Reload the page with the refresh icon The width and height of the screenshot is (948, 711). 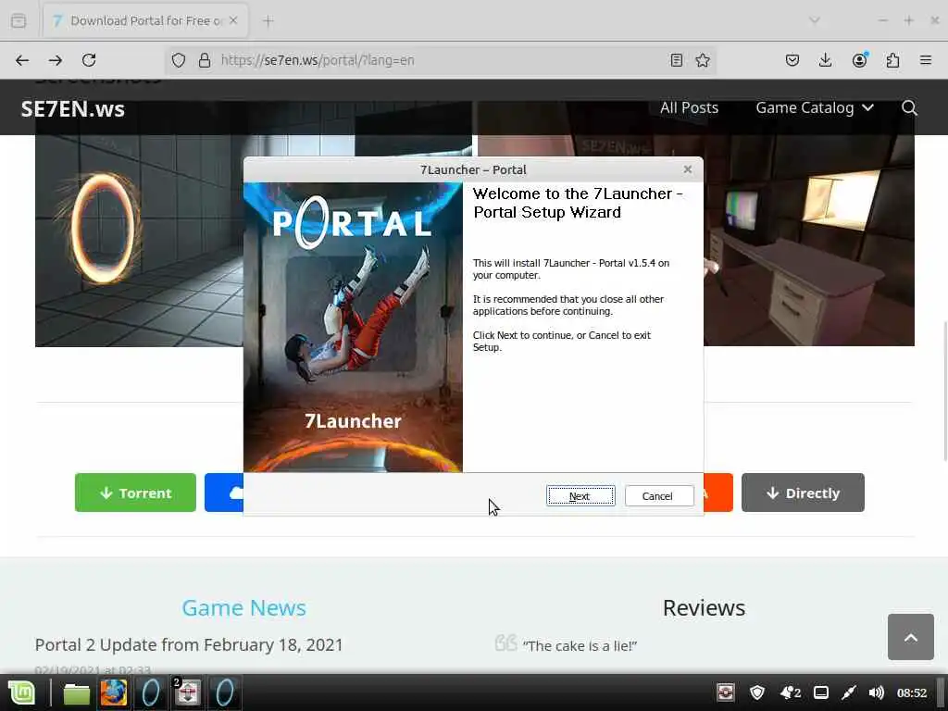[89, 60]
